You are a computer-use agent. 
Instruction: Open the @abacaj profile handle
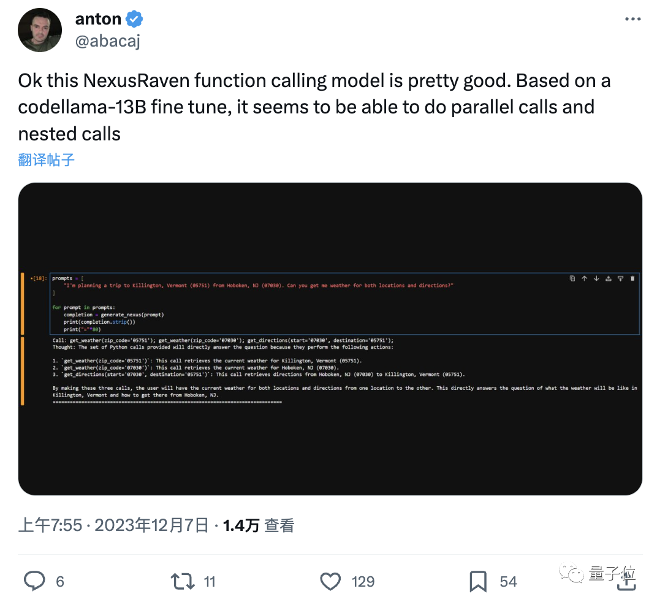point(109,41)
